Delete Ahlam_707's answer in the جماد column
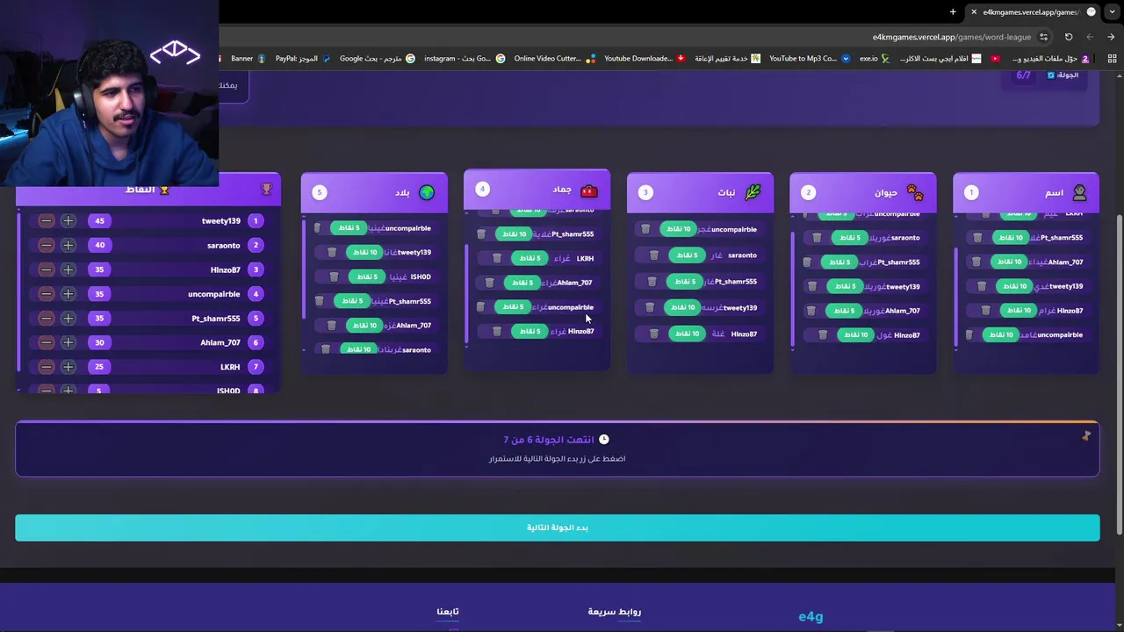 click(x=490, y=283)
